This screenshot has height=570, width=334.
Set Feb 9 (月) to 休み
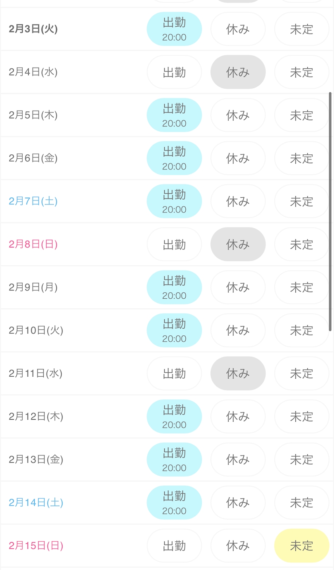coord(238,287)
